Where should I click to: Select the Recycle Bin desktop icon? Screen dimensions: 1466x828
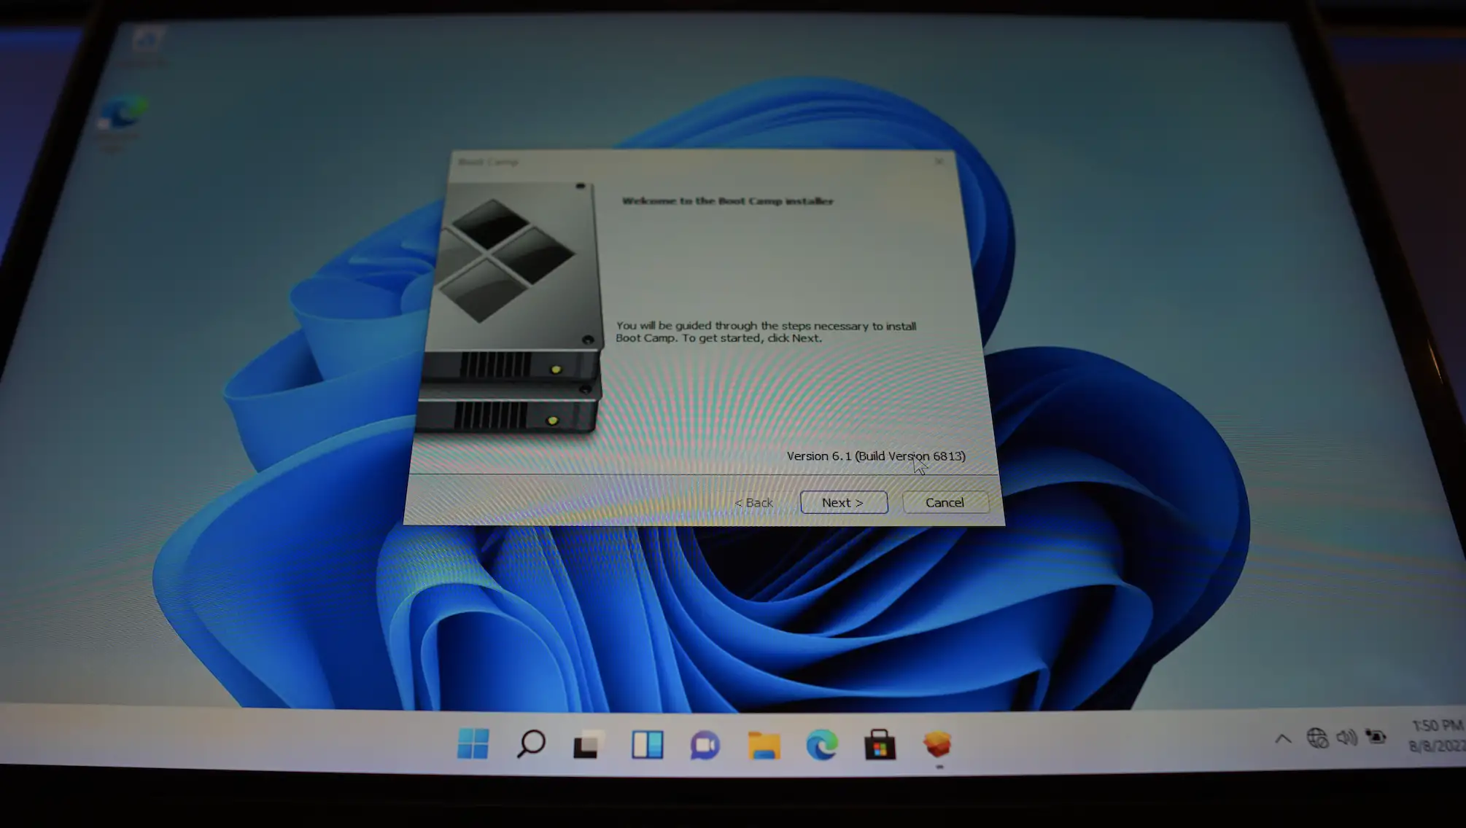tap(144, 45)
